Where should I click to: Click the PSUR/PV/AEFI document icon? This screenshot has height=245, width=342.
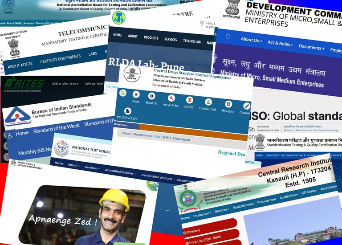click(x=128, y=111)
